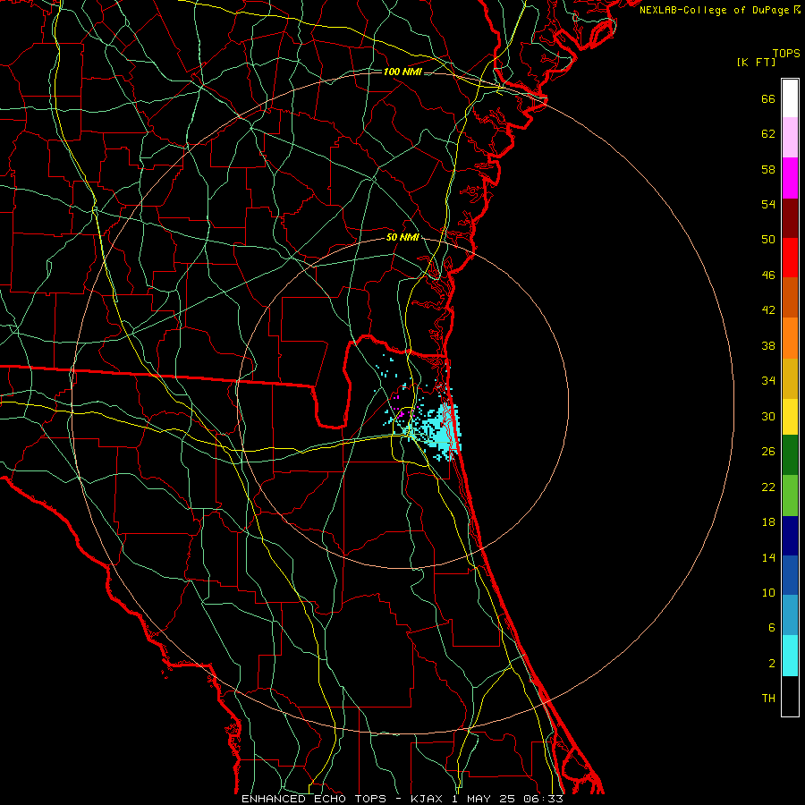
Task: Click the '22' legend value label
Action: tap(768, 487)
